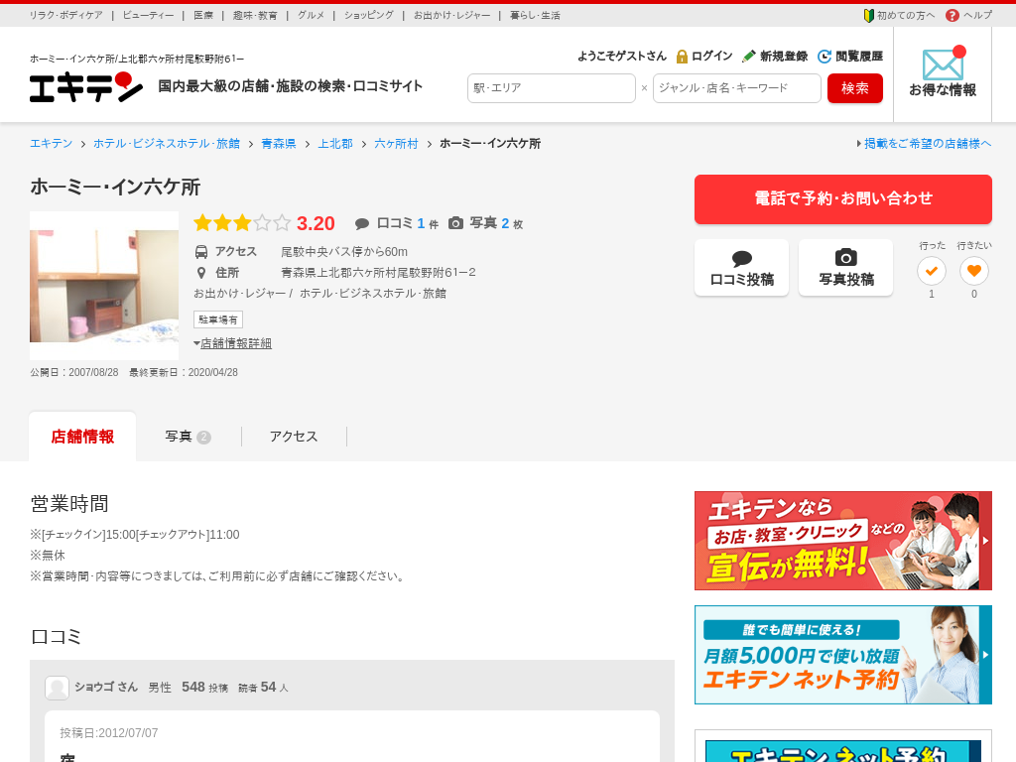The image size is (1016, 762).
Task: Follow 青森県 breadcrumb link
Action: click(x=279, y=144)
